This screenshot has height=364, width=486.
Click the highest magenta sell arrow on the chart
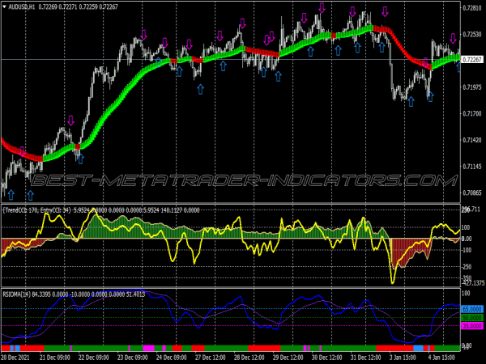pos(322,7)
